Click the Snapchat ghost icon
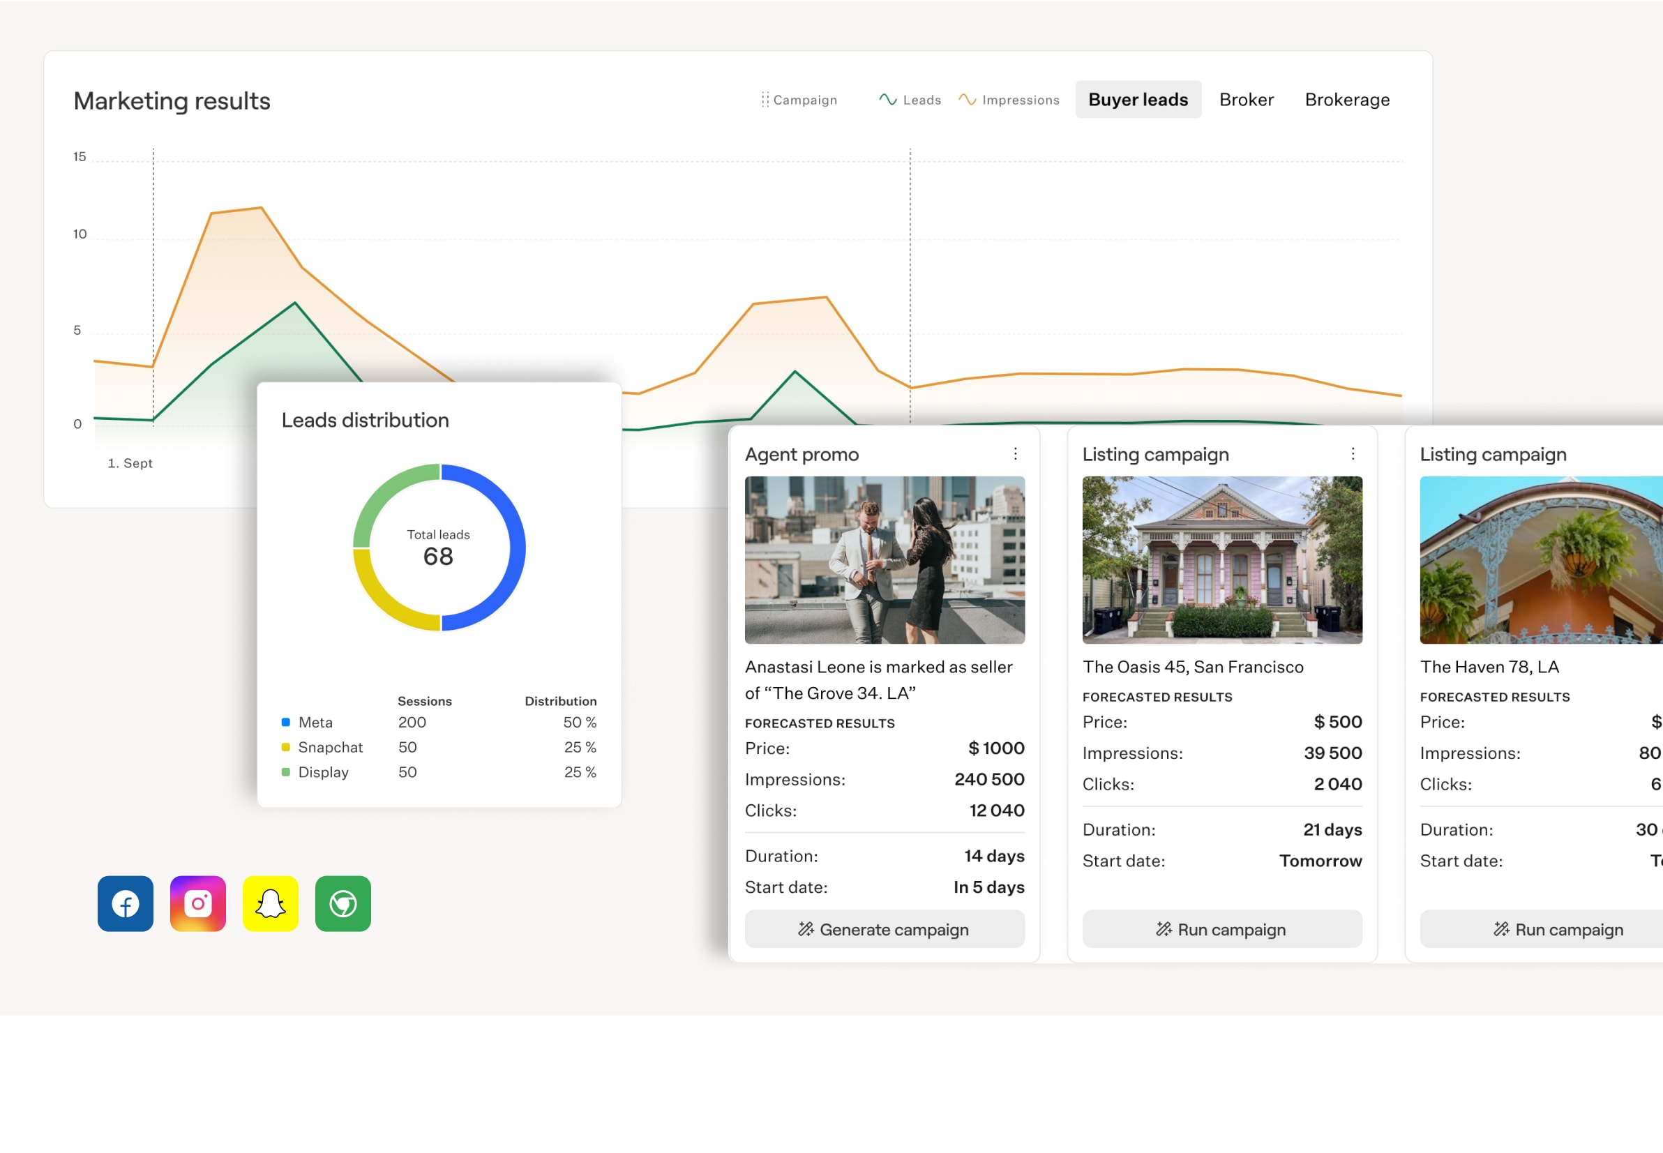Image resolution: width=1663 pixels, height=1153 pixels. 270,903
